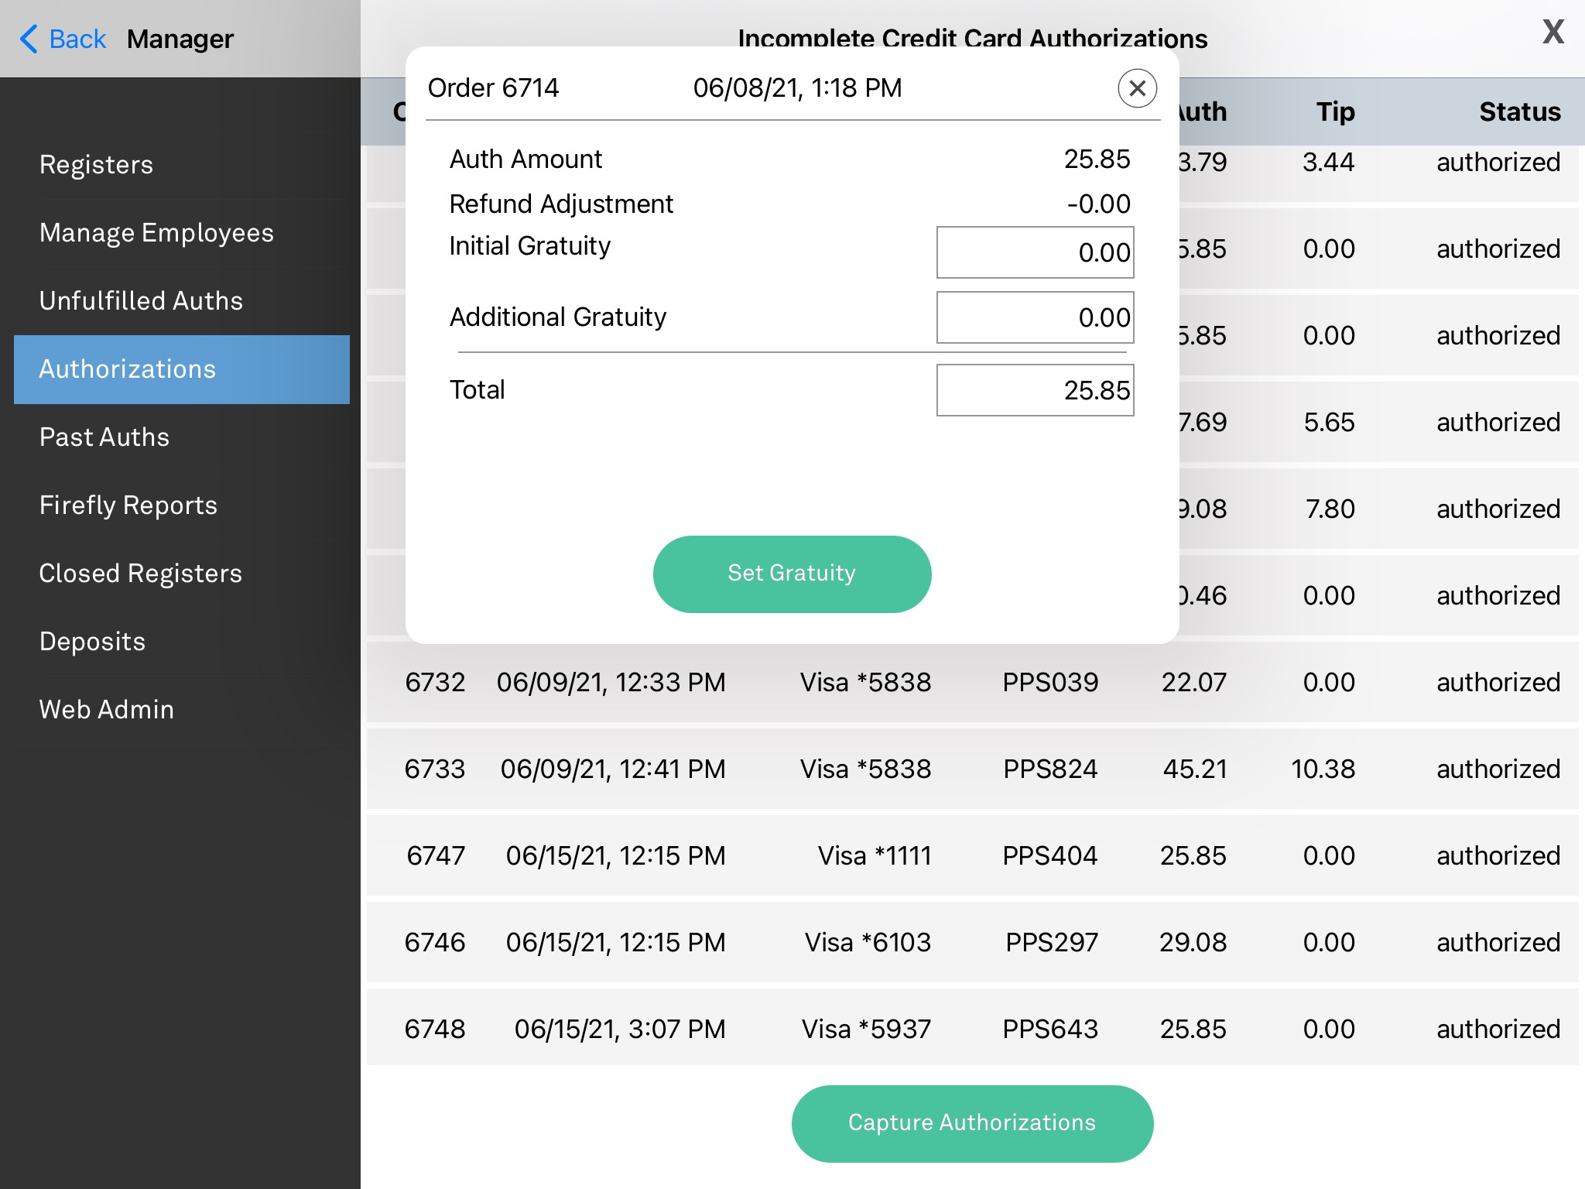The height and width of the screenshot is (1189, 1585).
Task: Tap the Back chevron arrow
Action: [29, 39]
